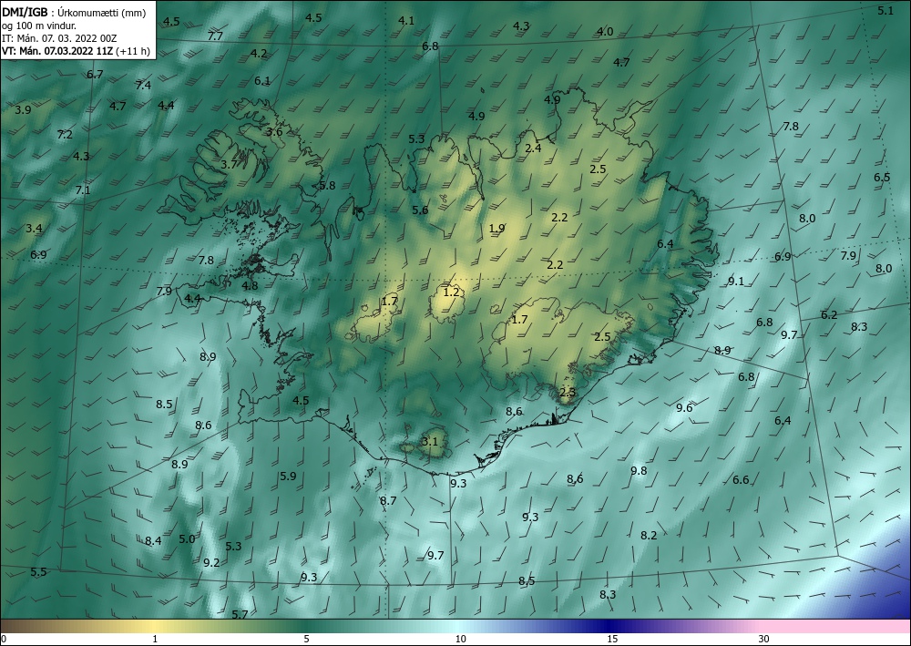This screenshot has width=911, height=646.
Task: Click the 5.1 value in the top-right corner
Action: click(x=885, y=10)
